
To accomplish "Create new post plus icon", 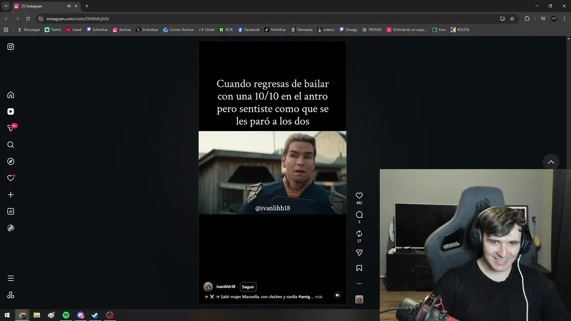I will 11,195.
